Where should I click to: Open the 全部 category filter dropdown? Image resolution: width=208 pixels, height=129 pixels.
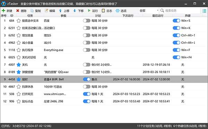149,11
